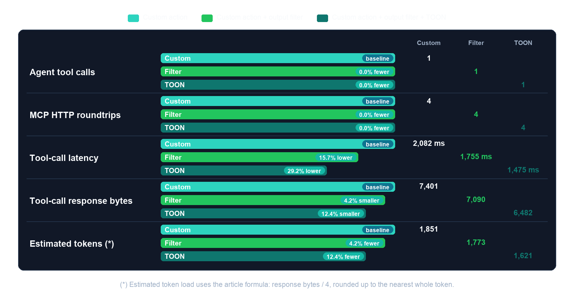Click baseline badge in MCP HTTP roundtrips

coord(378,101)
